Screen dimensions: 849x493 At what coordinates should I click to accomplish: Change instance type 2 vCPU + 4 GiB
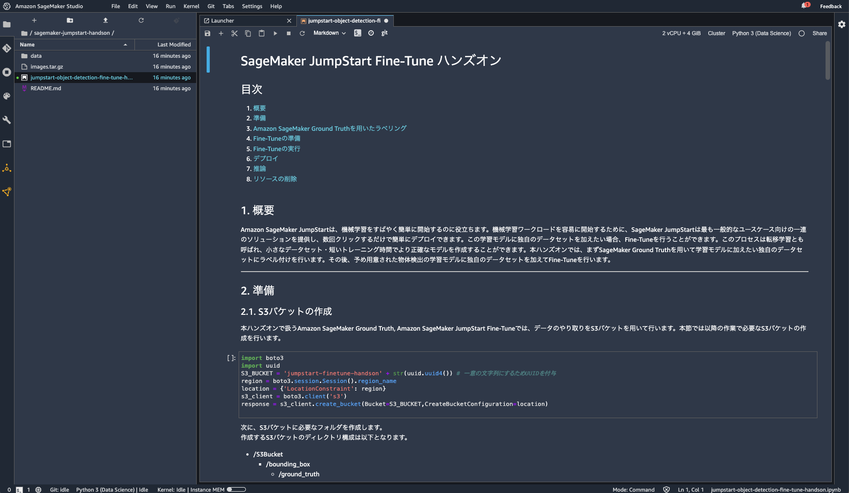(681, 33)
